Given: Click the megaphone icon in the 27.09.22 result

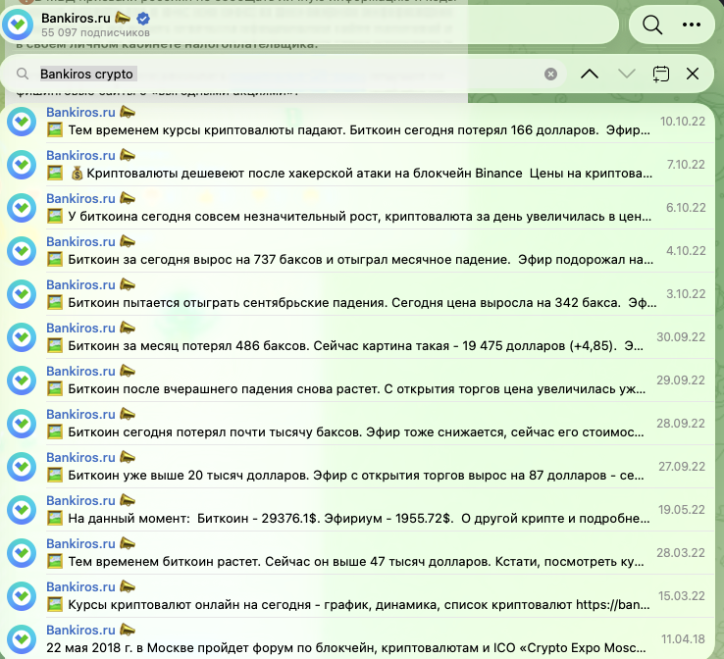Looking at the screenshot, I should coord(128,457).
